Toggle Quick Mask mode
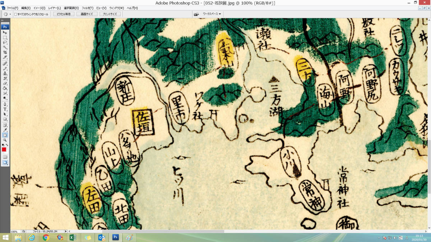The width and height of the screenshot is (431, 242). 5,157
